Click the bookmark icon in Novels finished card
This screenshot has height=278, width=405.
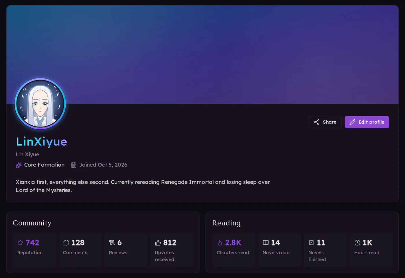312,243
